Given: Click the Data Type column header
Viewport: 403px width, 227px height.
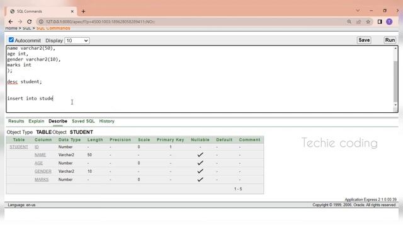Looking at the screenshot, I should coord(69,140).
